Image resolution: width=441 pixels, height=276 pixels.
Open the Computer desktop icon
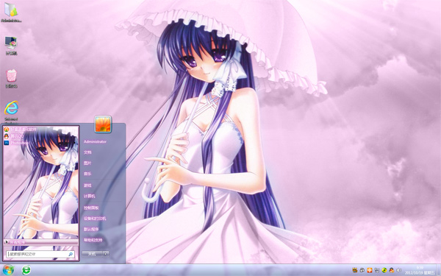[x=11, y=45]
